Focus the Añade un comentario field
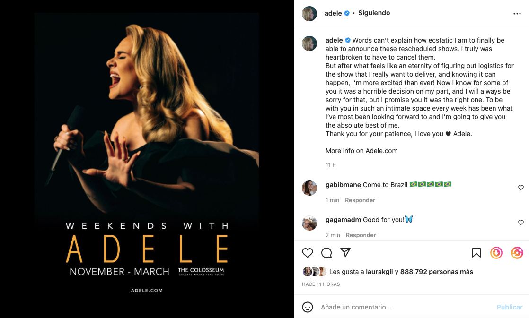Screen dimensions: 529x318 (x=402, y=307)
